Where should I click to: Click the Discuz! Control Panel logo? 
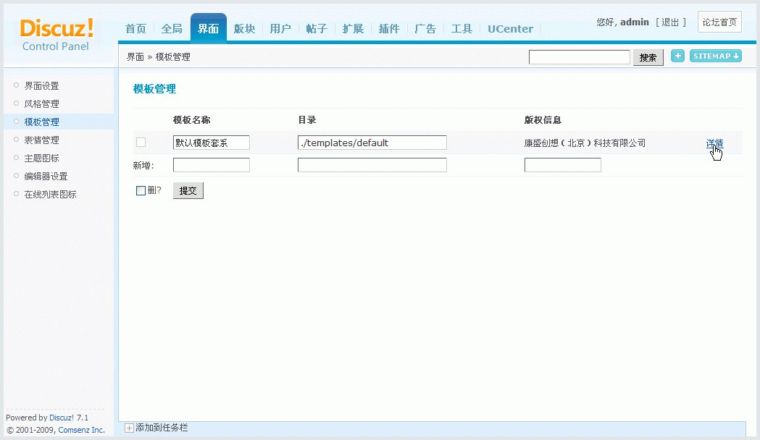click(57, 35)
